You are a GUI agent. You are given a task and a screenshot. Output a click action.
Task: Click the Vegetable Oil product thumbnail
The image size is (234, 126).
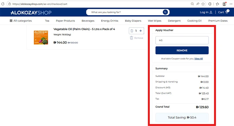tap(41, 37)
